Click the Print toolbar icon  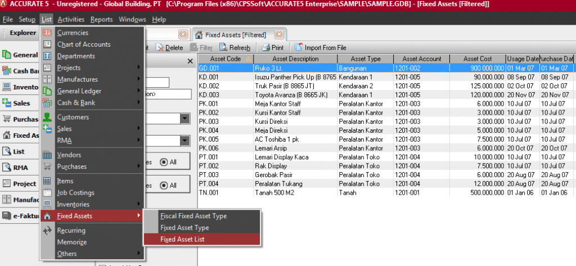pyautogui.click(x=265, y=47)
